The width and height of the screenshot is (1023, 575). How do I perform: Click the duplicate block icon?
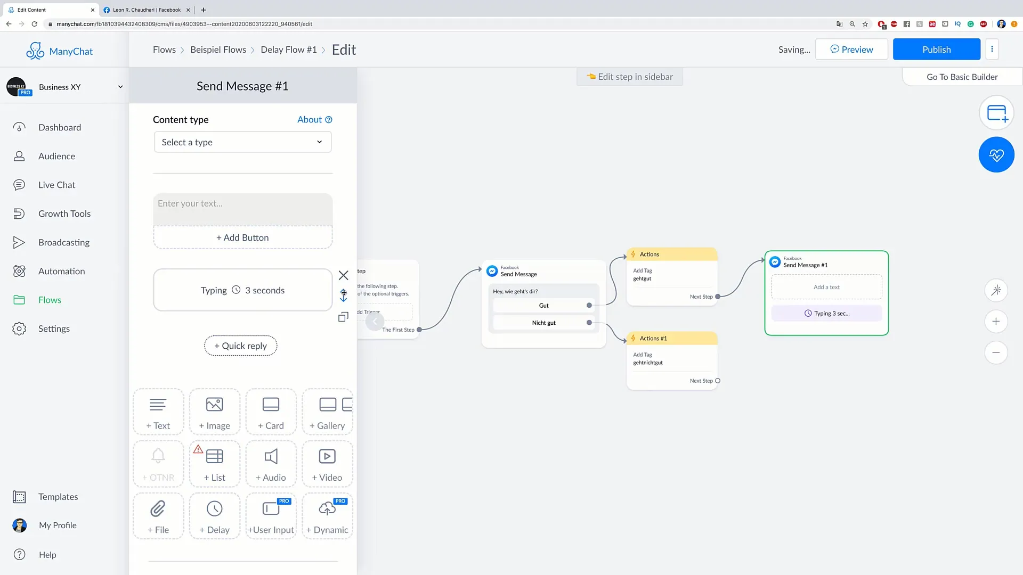[344, 317]
